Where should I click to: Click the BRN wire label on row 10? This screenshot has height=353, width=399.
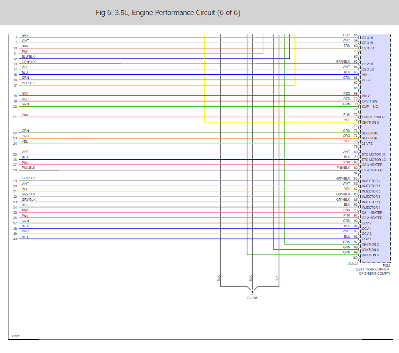pos(25,46)
